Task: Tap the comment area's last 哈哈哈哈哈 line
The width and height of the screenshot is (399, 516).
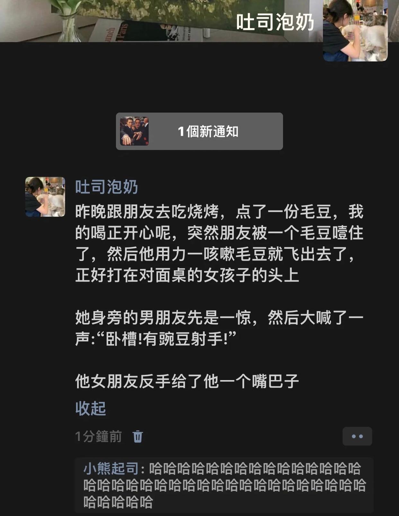Action: [x=118, y=502]
